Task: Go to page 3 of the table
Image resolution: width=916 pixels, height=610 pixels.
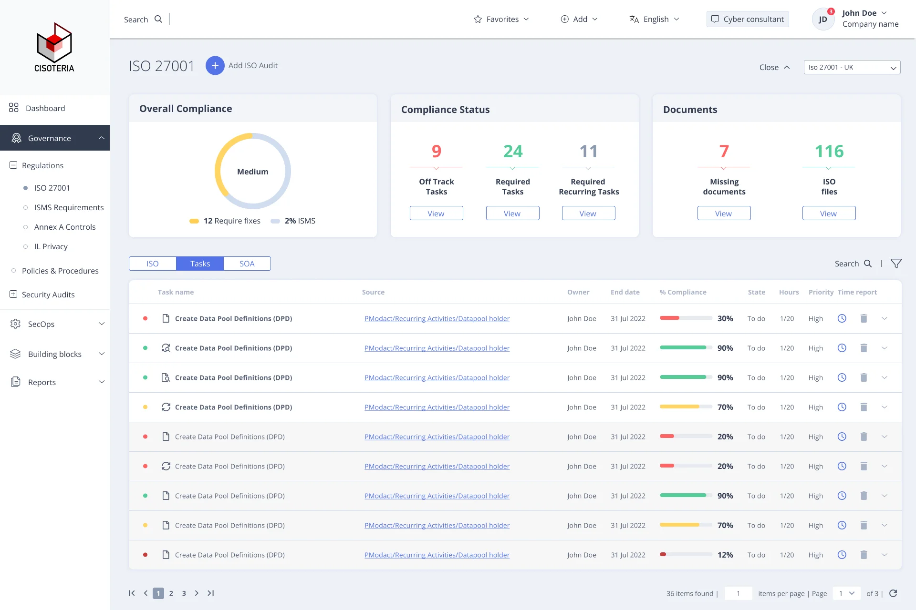Action: 184,593
